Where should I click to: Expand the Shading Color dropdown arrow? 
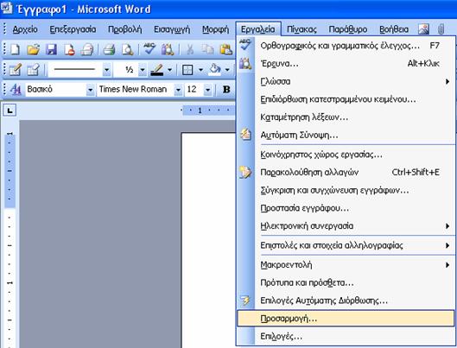(227, 70)
